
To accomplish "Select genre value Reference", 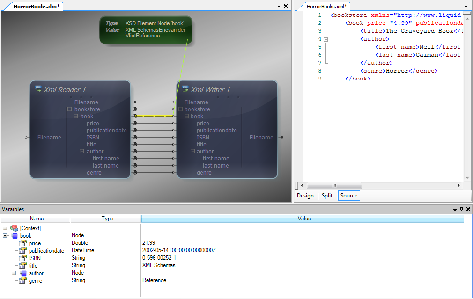I will 154,280.
